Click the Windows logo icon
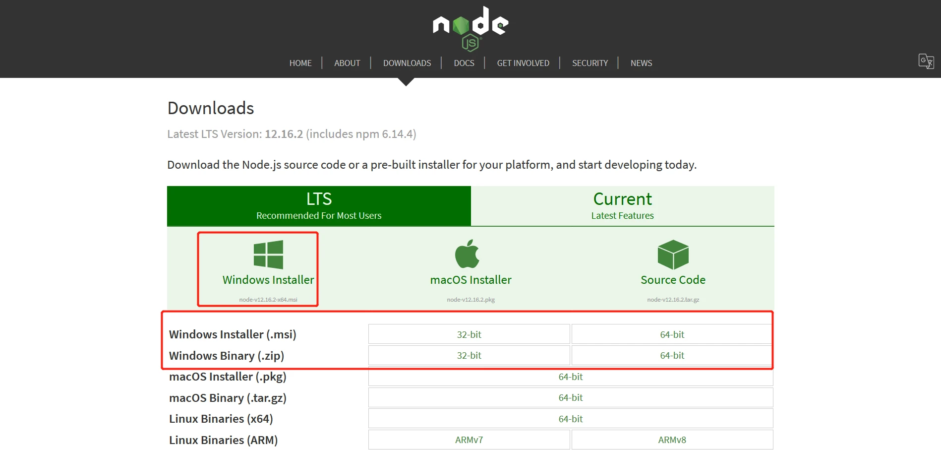The image size is (941, 450). pos(268,255)
